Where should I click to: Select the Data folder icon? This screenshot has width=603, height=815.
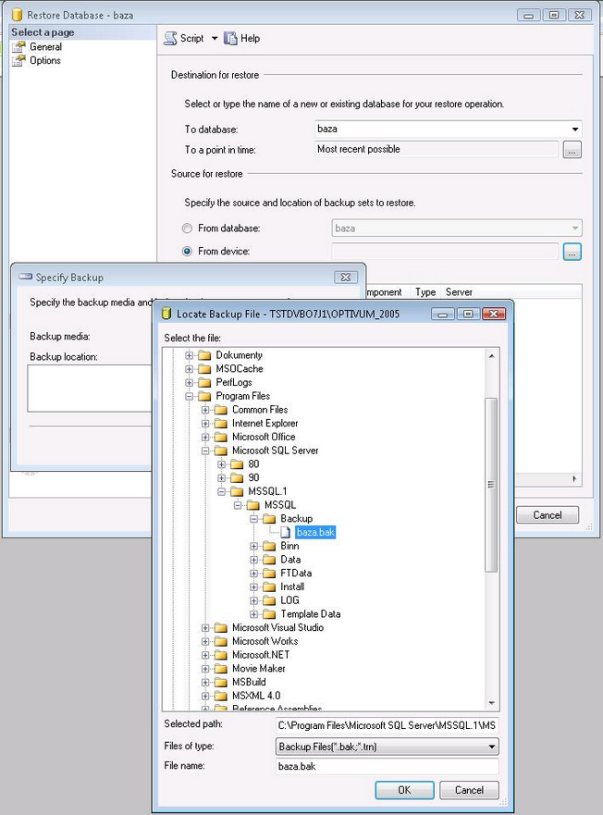point(269,560)
